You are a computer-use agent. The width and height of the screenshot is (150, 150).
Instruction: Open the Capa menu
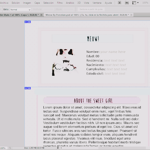tap(37, 3)
